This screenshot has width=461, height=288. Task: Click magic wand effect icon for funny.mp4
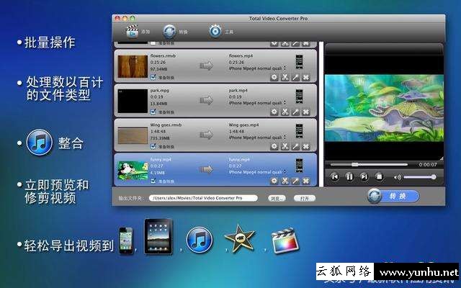tap(295, 181)
